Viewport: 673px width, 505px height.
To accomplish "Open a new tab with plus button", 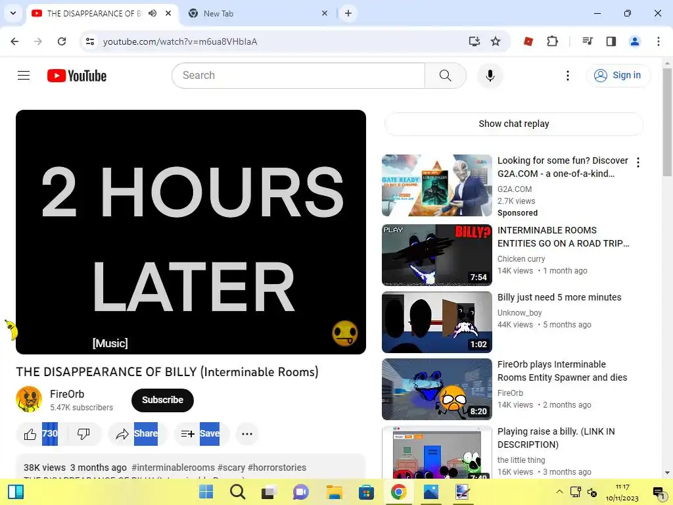I will 348,13.
